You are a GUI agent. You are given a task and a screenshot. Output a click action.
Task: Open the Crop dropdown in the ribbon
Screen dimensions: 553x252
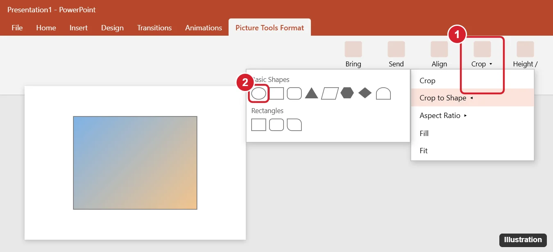click(482, 54)
